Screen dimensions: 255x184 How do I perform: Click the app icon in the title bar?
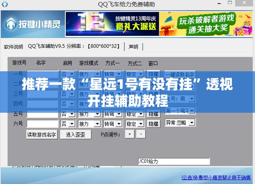[4, 4]
